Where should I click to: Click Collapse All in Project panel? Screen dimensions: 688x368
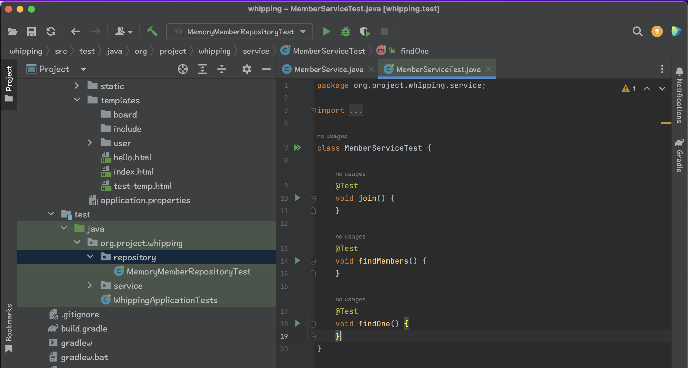[x=222, y=69]
